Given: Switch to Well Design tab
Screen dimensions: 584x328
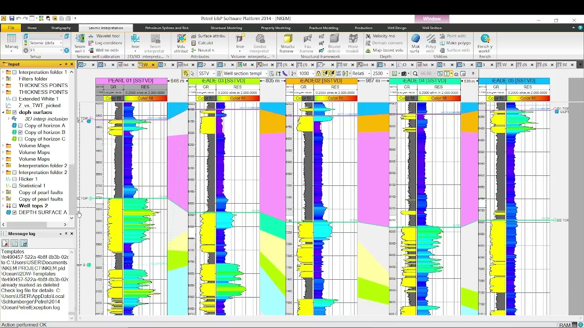Looking at the screenshot, I should (396, 28).
